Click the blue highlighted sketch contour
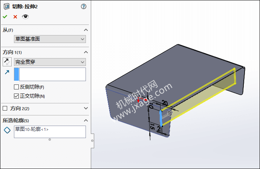 [161, 118]
